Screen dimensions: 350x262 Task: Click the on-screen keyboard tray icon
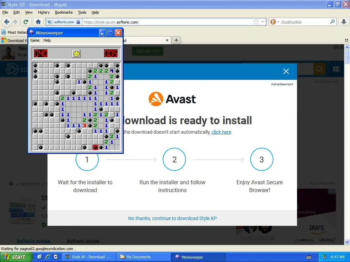coord(309,257)
